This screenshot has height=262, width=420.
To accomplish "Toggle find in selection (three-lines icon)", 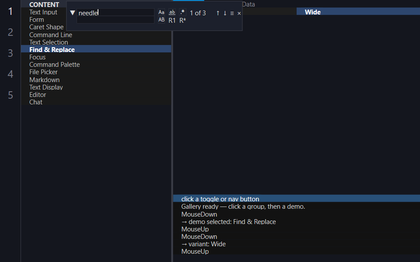I will (232, 13).
